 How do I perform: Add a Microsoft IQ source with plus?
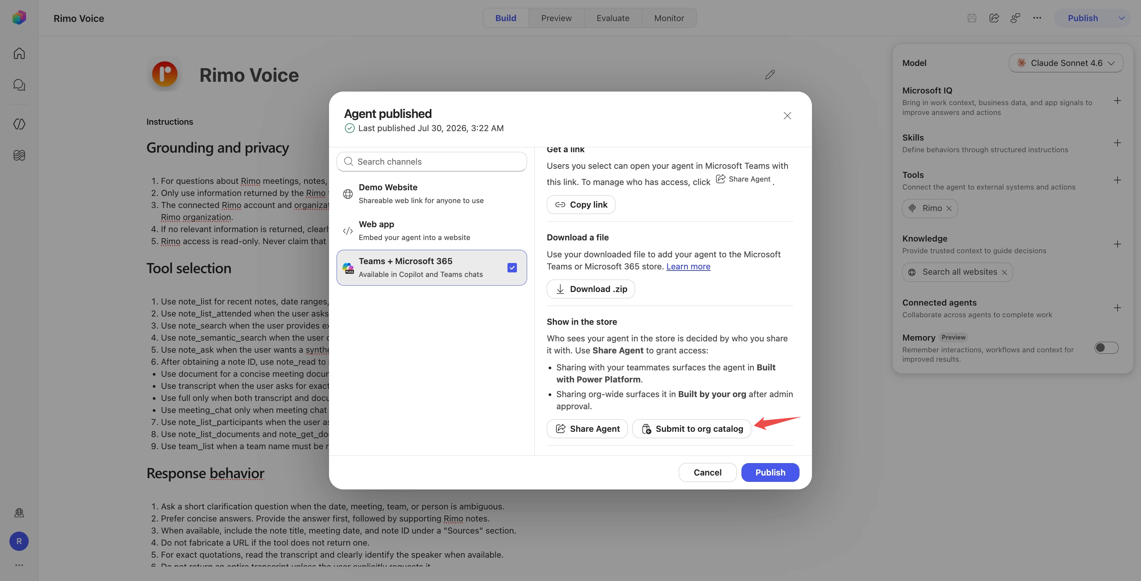pyautogui.click(x=1118, y=101)
